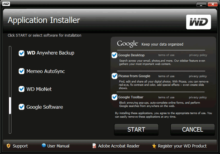220x154 pixels.
Task: Toggle the Memeo AutoSync checkbox
Action: (x=21, y=71)
